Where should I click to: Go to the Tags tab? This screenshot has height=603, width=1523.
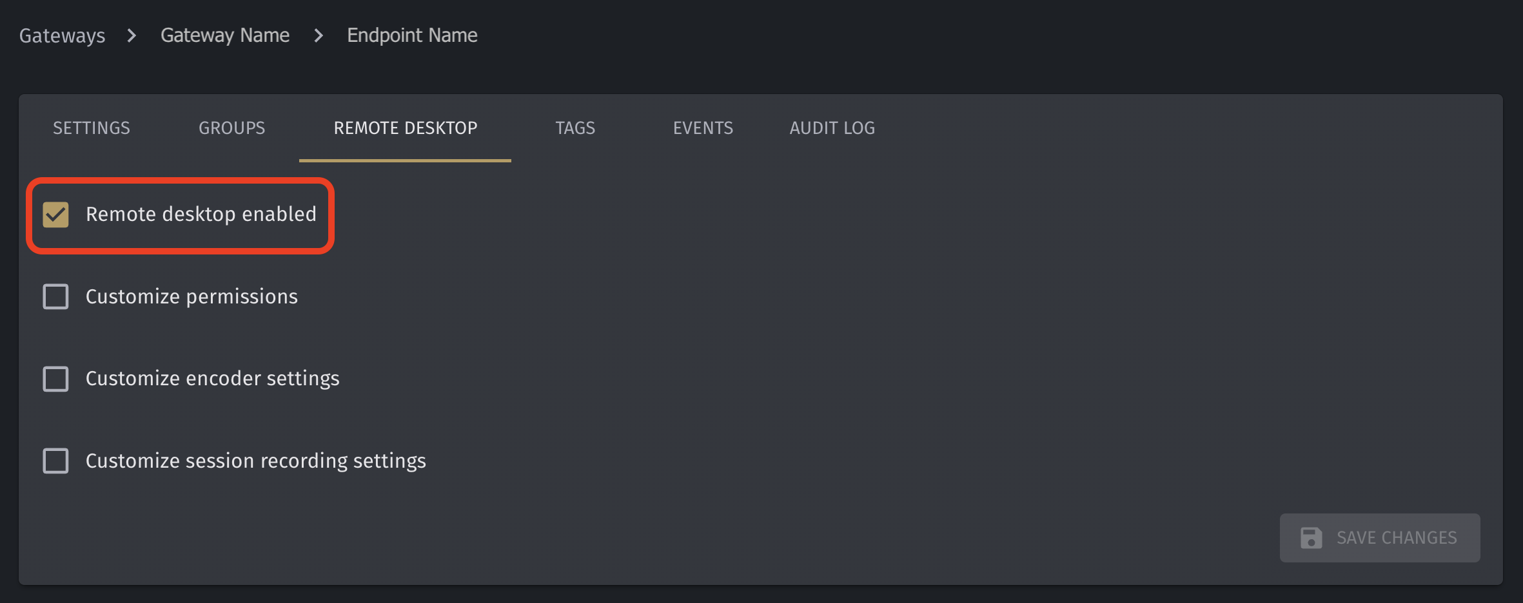pyautogui.click(x=575, y=128)
